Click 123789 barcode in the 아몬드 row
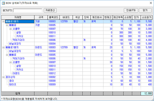Screen dimensions: 154x101 66,47
